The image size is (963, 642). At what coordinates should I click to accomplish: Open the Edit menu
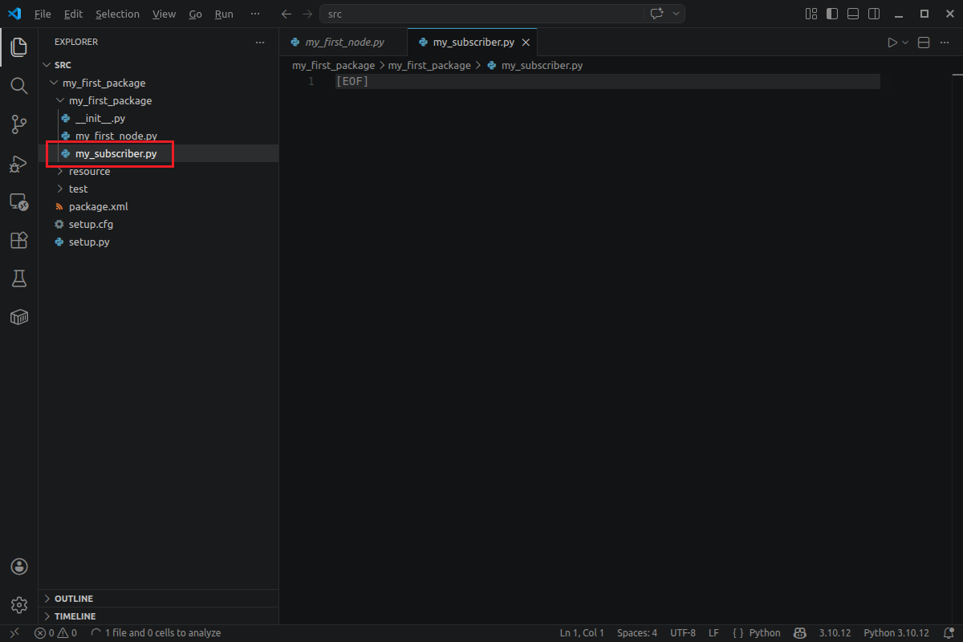point(73,14)
